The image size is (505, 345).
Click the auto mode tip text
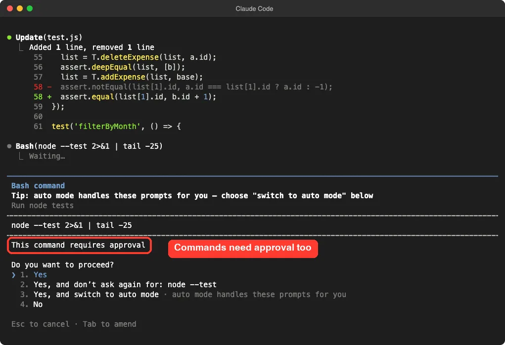pos(192,196)
